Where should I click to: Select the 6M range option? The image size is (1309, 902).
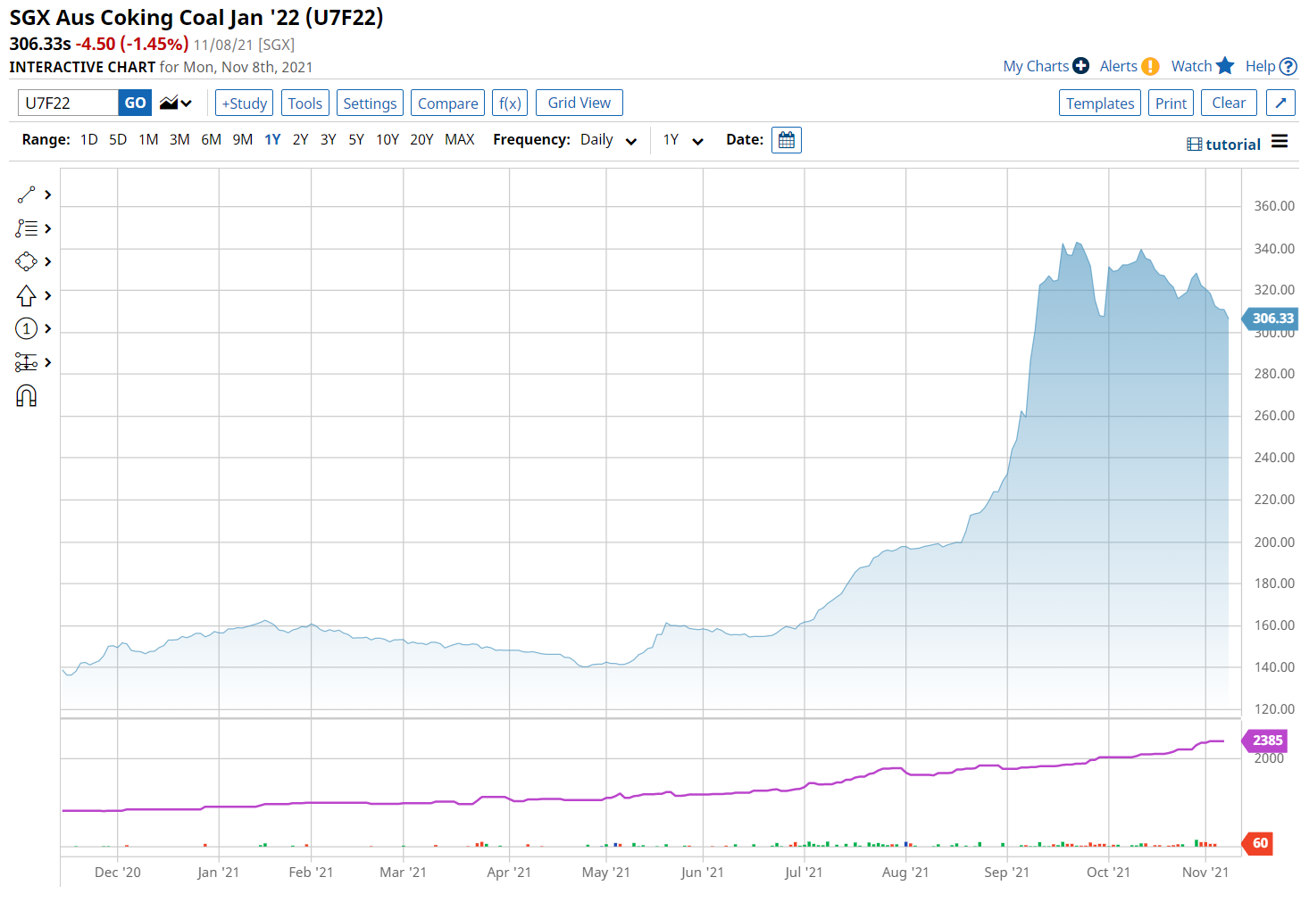(211, 140)
